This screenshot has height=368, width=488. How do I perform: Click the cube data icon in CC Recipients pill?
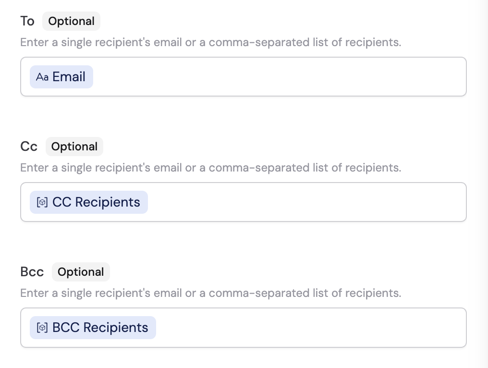pyautogui.click(x=43, y=202)
